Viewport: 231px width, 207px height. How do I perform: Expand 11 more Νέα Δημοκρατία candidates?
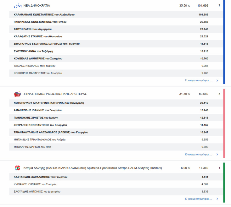click(198, 80)
